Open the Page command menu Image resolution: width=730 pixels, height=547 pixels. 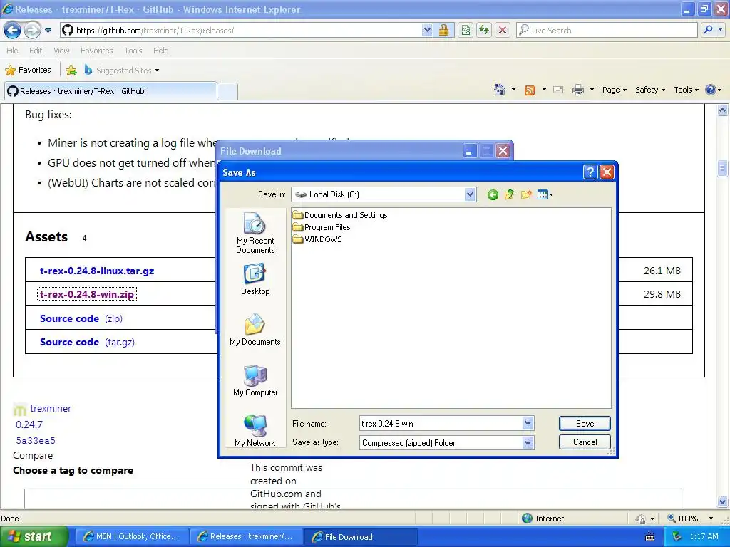[x=614, y=90]
